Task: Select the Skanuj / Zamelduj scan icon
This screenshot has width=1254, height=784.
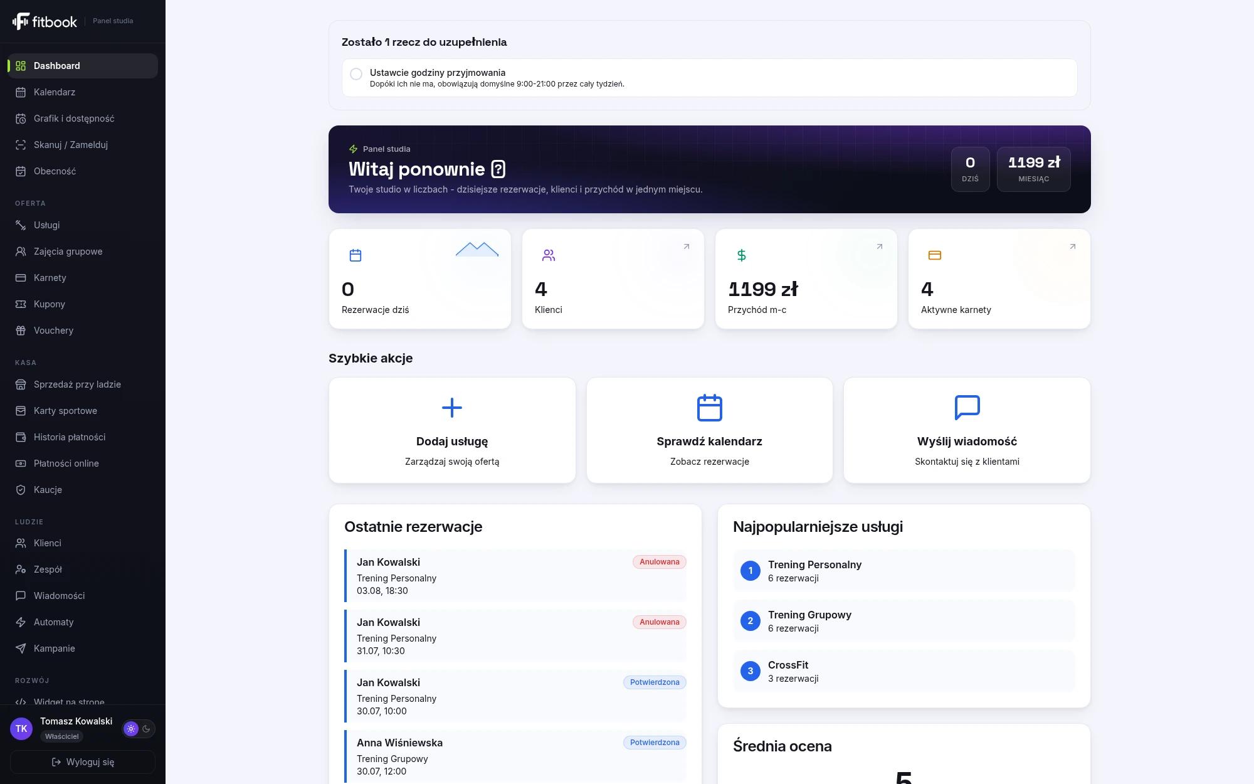Action: click(21, 145)
